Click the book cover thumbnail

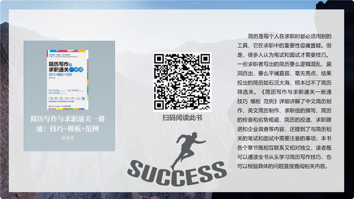click(67, 80)
